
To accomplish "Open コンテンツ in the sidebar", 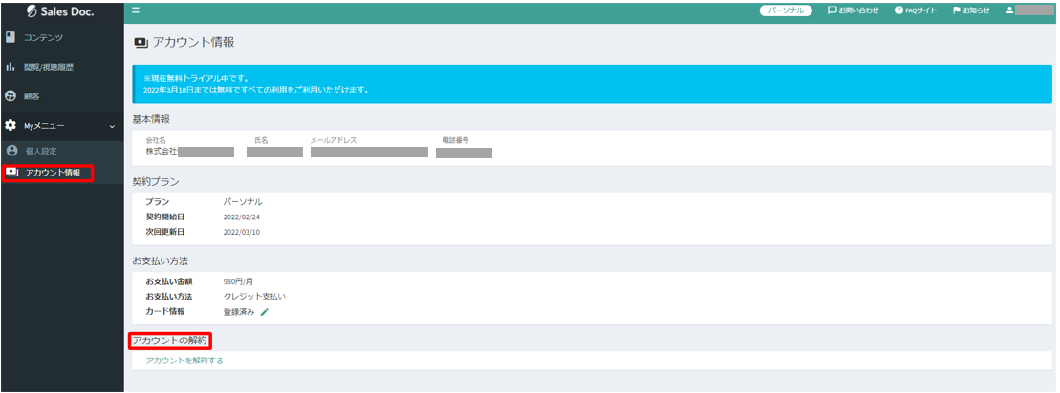I will point(43,37).
